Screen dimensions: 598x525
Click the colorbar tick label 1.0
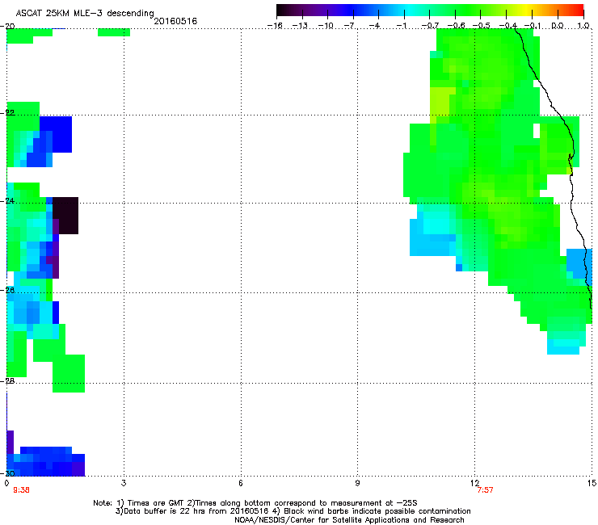click(583, 26)
